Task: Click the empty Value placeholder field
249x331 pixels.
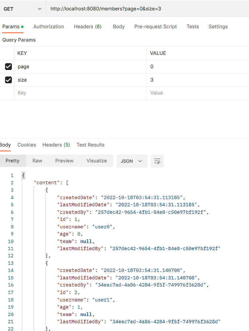Action: [x=198, y=93]
